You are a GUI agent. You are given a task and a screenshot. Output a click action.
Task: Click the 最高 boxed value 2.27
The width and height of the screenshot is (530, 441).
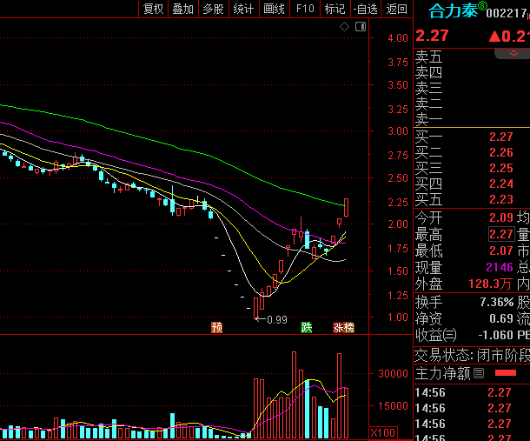coord(501,234)
